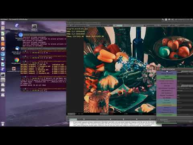The image size is (193, 145).
Task: Open the Chromium browser desktop icon
Action: (x=21, y=35)
